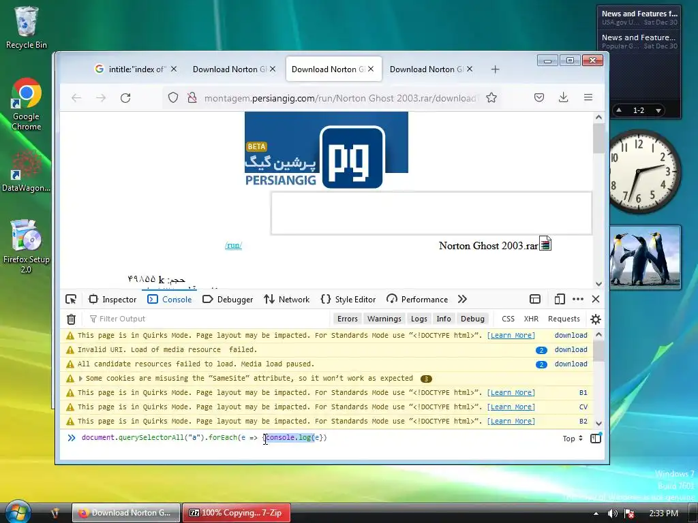Toggle the Requests filter
Viewport: 698px width, 523px height.
click(x=564, y=319)
